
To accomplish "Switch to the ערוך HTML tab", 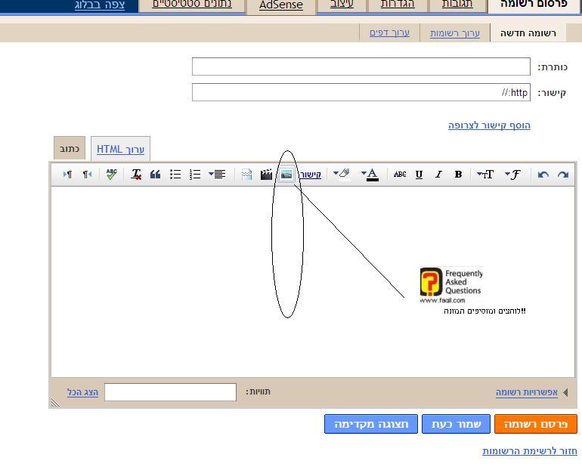I will coord(120,149).
